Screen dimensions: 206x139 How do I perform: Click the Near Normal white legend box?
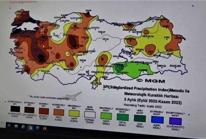90,115
